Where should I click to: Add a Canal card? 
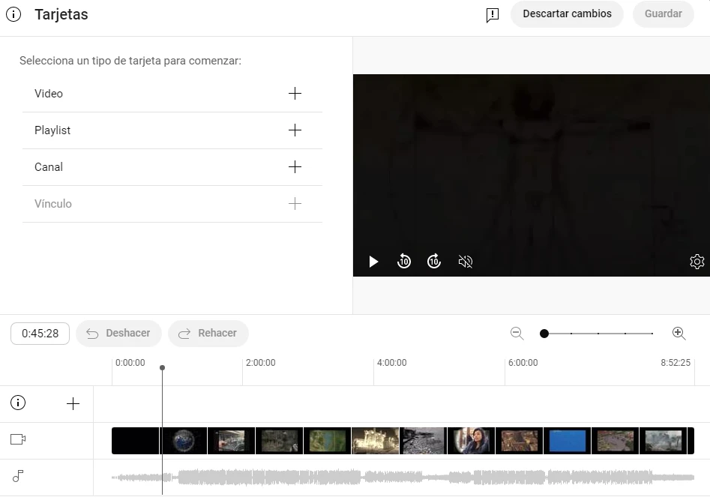coord(295,166)
